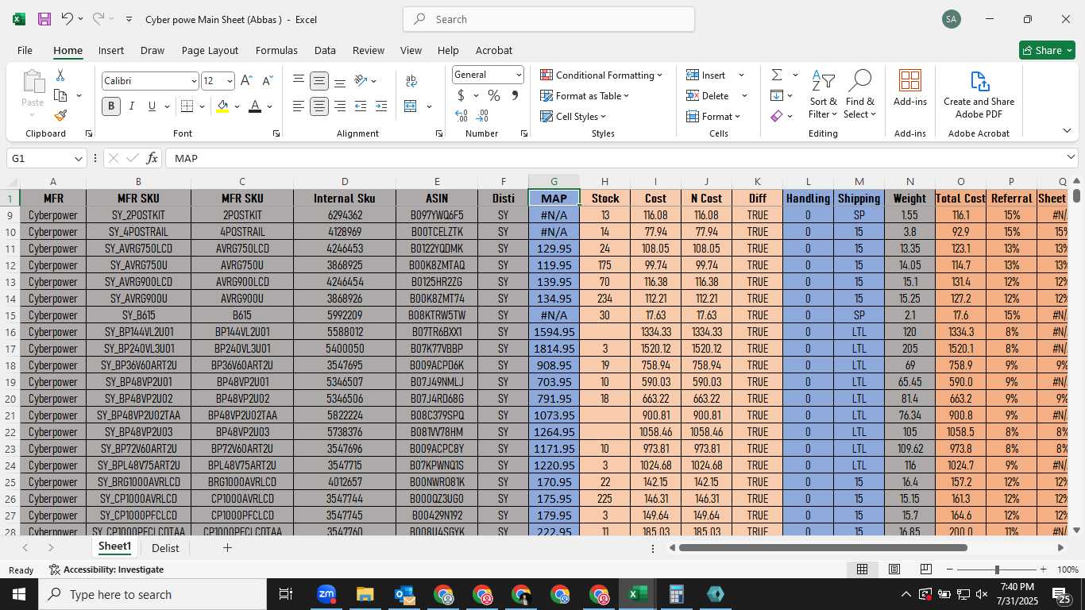
Task: Click Decrease Font Size icon
Action: coord(267,81)
